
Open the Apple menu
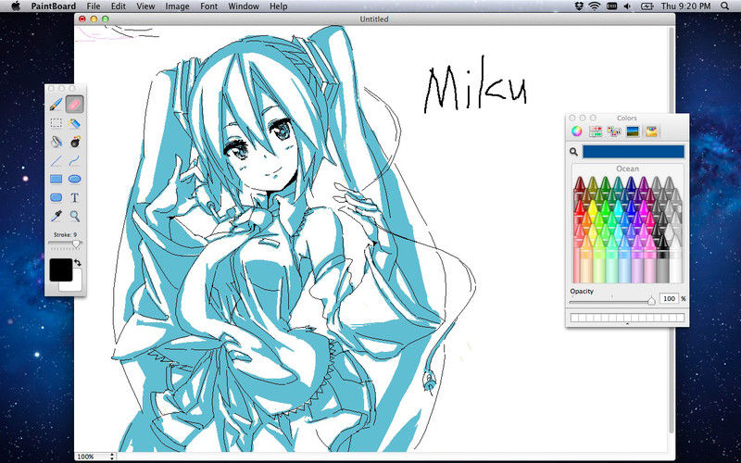tap(15, 6)
